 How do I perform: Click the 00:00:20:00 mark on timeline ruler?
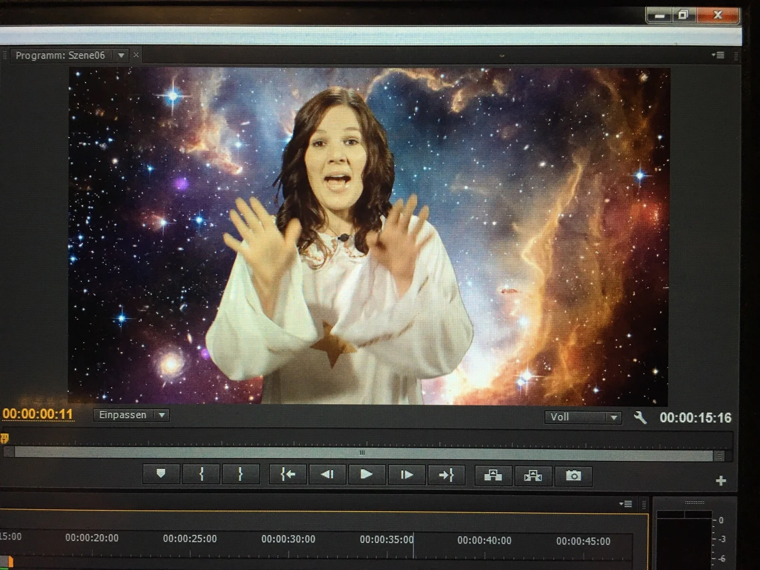pos(92,538)
